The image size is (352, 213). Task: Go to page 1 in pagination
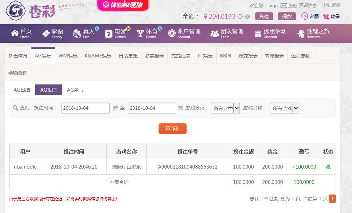[x=332, y=199]
